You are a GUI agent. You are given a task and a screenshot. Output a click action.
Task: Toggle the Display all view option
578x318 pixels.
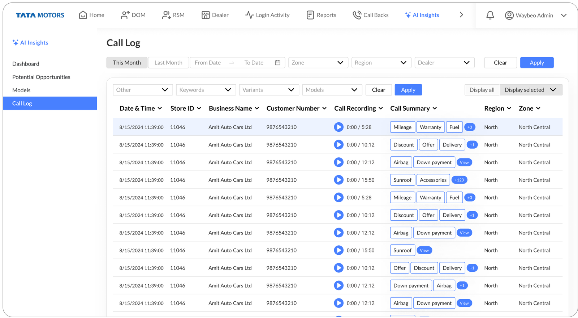[x=482, y=90]
